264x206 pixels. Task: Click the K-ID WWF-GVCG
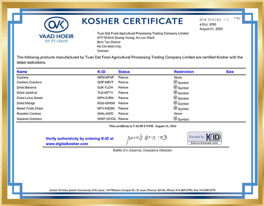coord(106,119)
